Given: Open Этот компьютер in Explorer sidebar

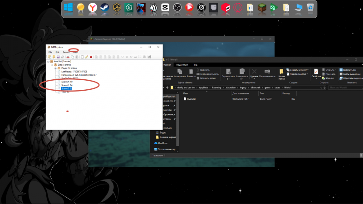Looking at the screenshot, I should pos(165,149).
